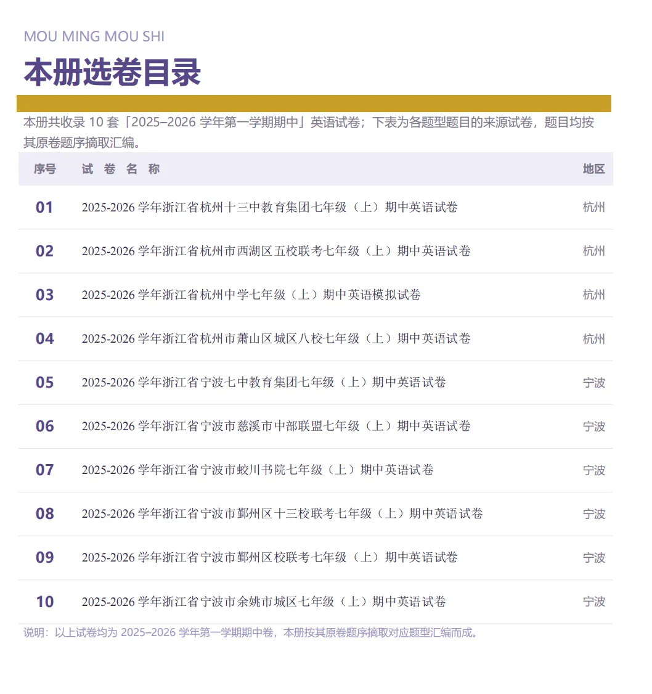Select the 杭州中学 期中英语模拟试卷 title

[x=251, y=295]
